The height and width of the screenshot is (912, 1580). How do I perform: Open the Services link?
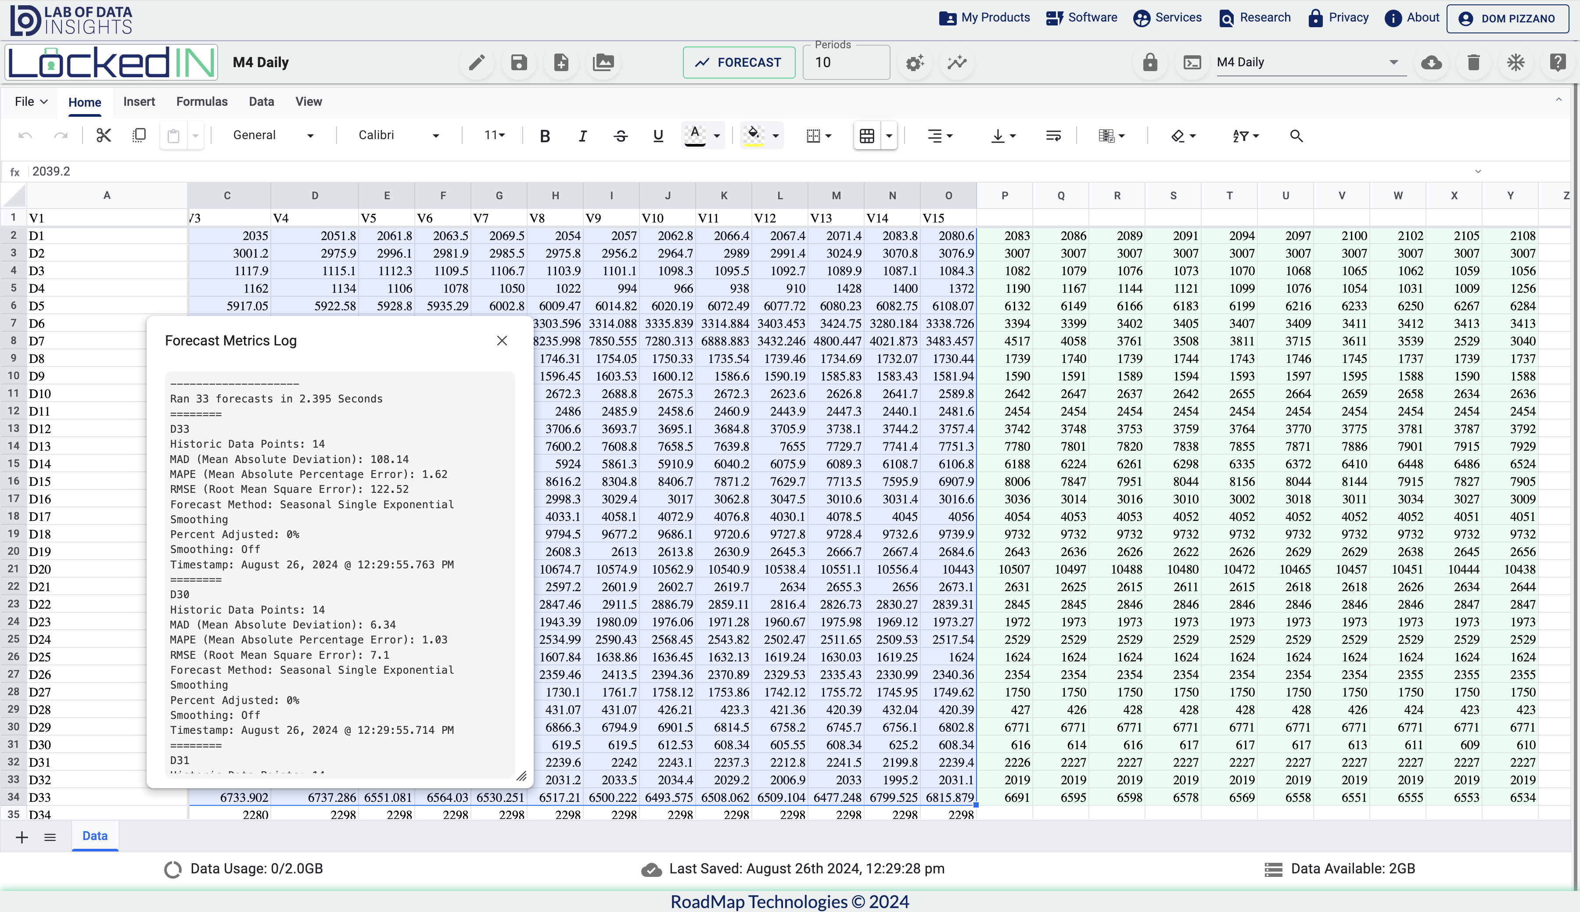coord(1167,18)
